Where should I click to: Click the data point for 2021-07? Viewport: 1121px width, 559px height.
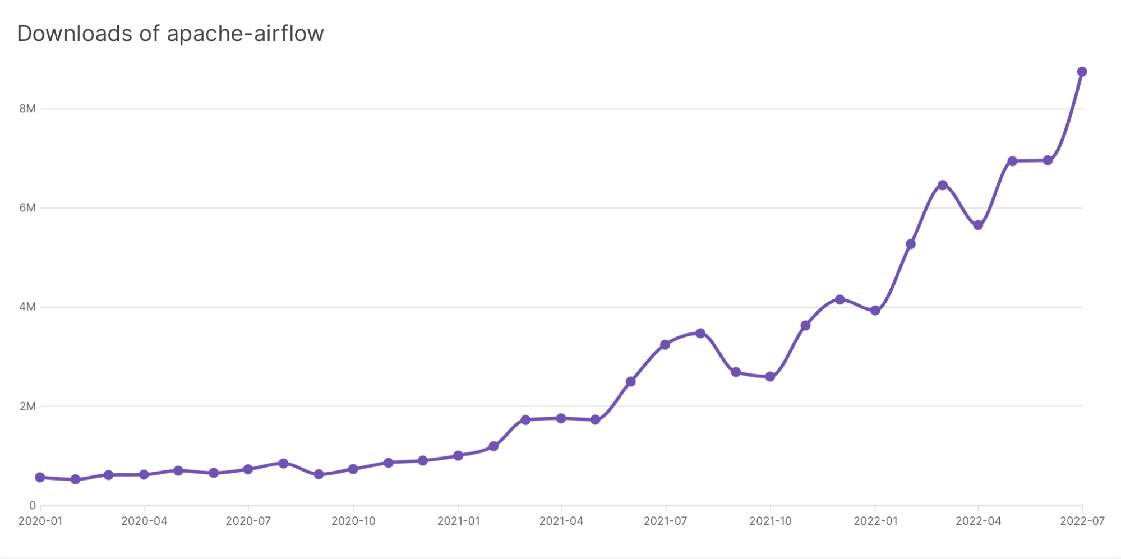point(665,344)
